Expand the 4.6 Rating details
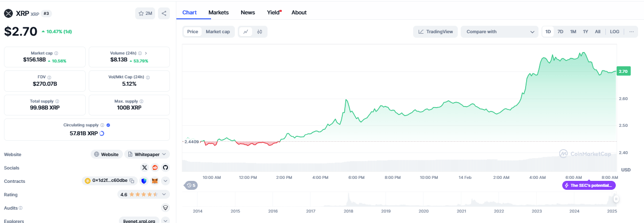The height and width of the screenshot is (223, 644). tap(165, 195)
